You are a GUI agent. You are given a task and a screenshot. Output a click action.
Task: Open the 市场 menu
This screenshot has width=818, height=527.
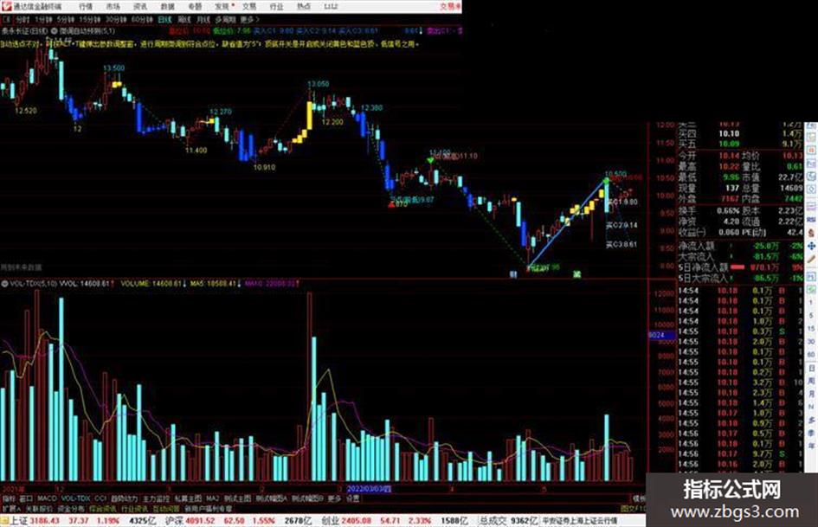pyautogui.click(x=113, y=6)
